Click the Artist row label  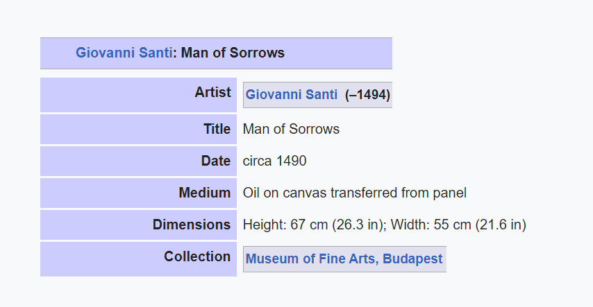212,92
